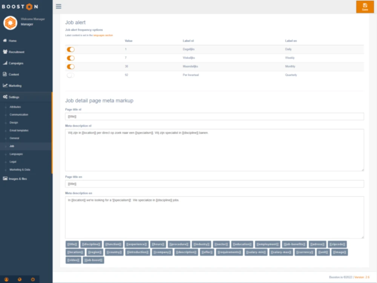The height and width of the screenshot is (283, 377).
Task: Go to Home via house icon
Action: pyautogui.click(x=12, y=41)
